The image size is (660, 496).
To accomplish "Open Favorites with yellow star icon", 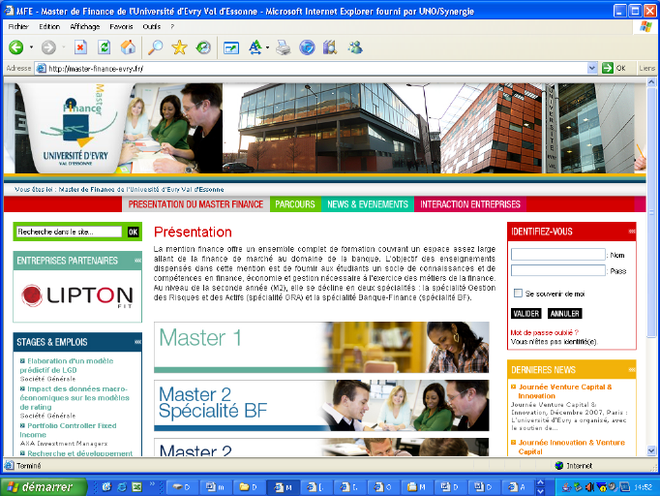I will coord(179,47).
